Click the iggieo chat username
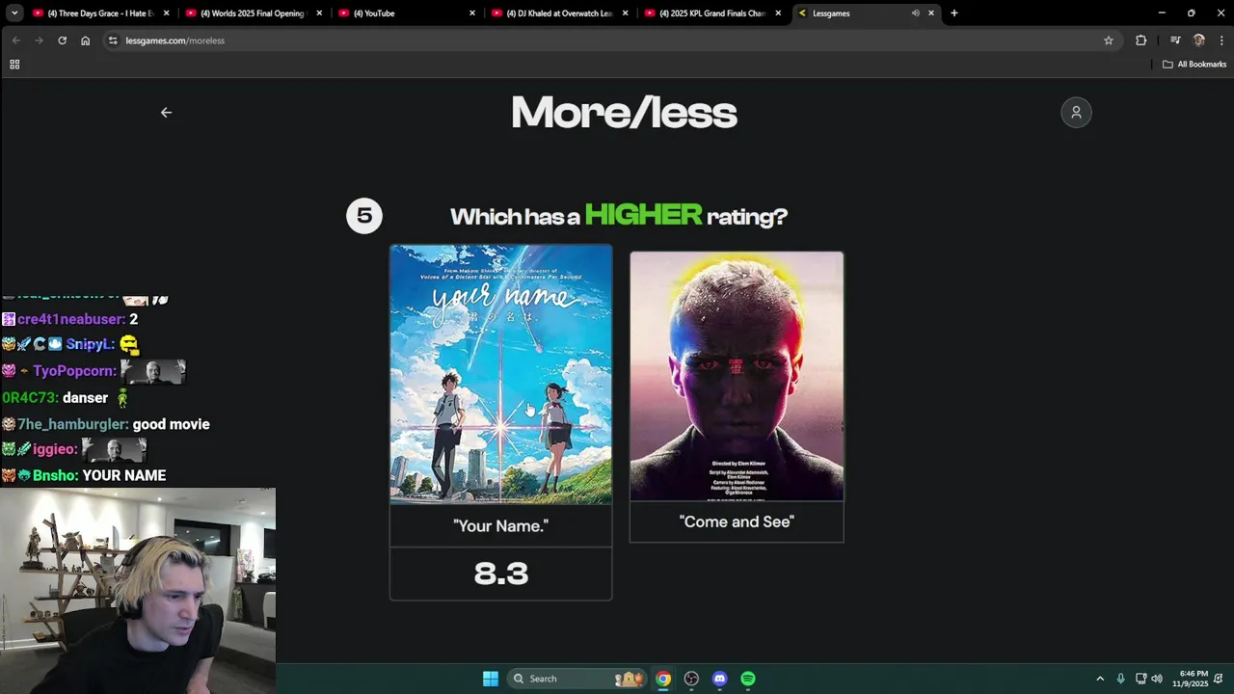The width and height of the screenshot is (1234, 694). point(55,449)
